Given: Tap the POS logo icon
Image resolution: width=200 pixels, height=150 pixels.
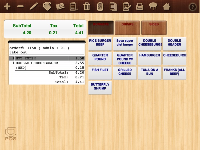Looking at the screenshot, I should tap(11, 134).
